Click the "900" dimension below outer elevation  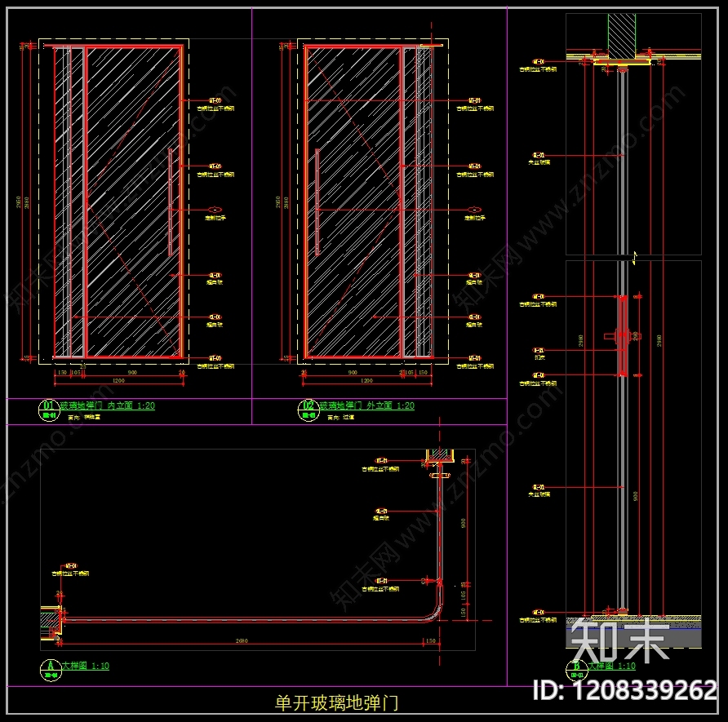[x=353, y=372]
